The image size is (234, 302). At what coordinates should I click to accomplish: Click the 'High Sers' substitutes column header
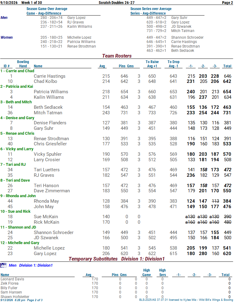[x=162, y=272]
